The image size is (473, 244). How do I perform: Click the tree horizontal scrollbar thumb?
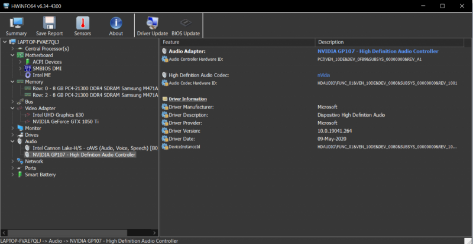point(67,233)
